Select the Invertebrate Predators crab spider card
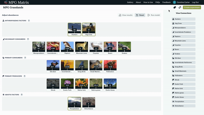The image size is (204, 115). [53, 48]
